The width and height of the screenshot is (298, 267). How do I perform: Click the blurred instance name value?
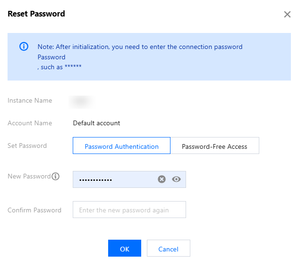pyautogui.click(x=81, y=102)
